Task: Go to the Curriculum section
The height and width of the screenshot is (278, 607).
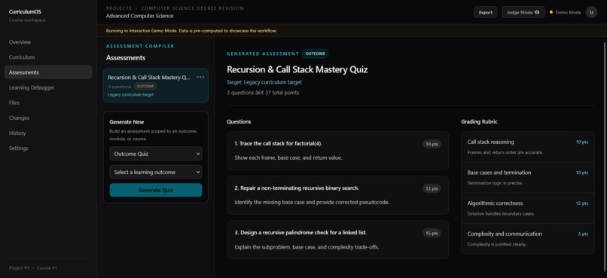Action: (x=48, y=57)
